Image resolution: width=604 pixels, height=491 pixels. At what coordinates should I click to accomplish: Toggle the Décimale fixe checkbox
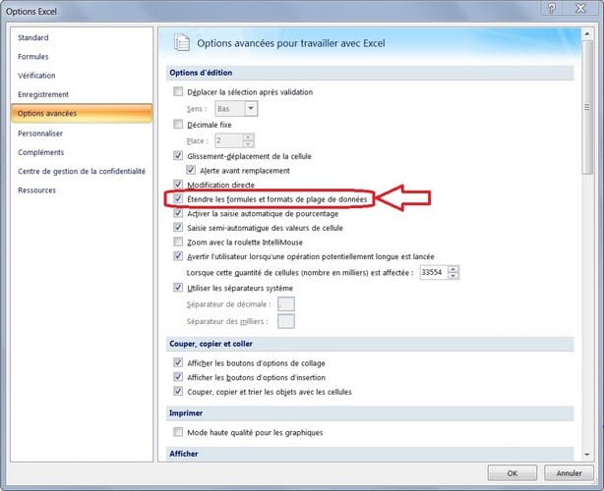(178, 124)
